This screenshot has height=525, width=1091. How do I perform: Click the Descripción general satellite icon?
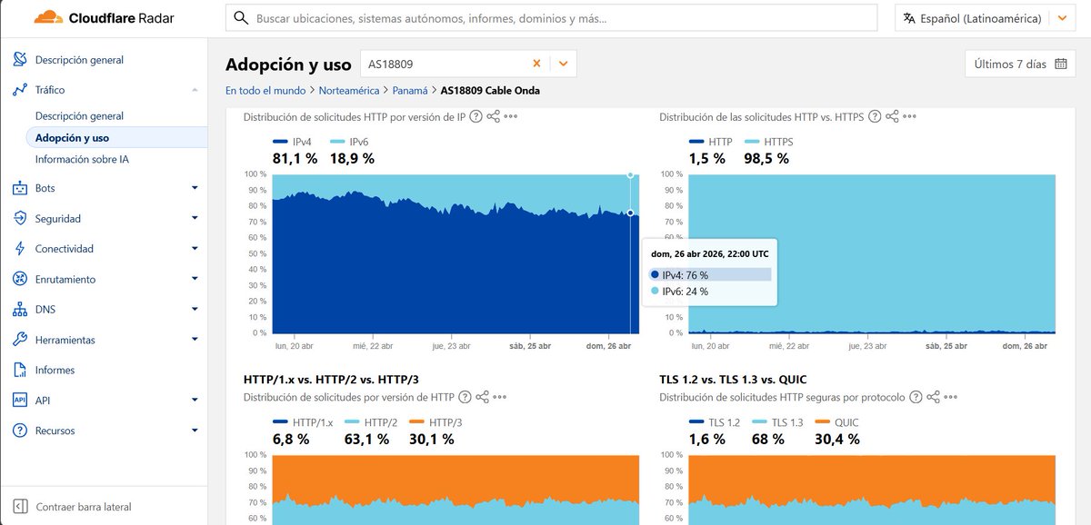(20, 60)
